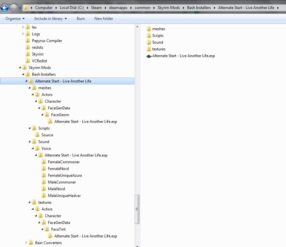Click textures folder icon in right pane
Screen dimensions: 286x247
[x=149, y=49]
